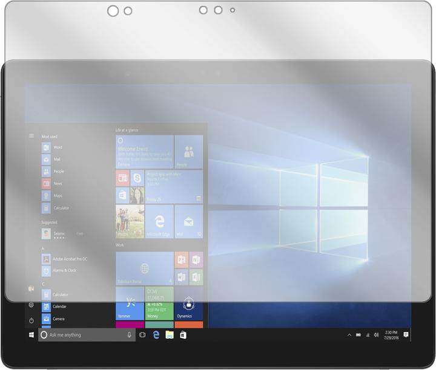The image size is (436, 370).
Task: Launch Word from Most used list
Action: pos(52,148)
